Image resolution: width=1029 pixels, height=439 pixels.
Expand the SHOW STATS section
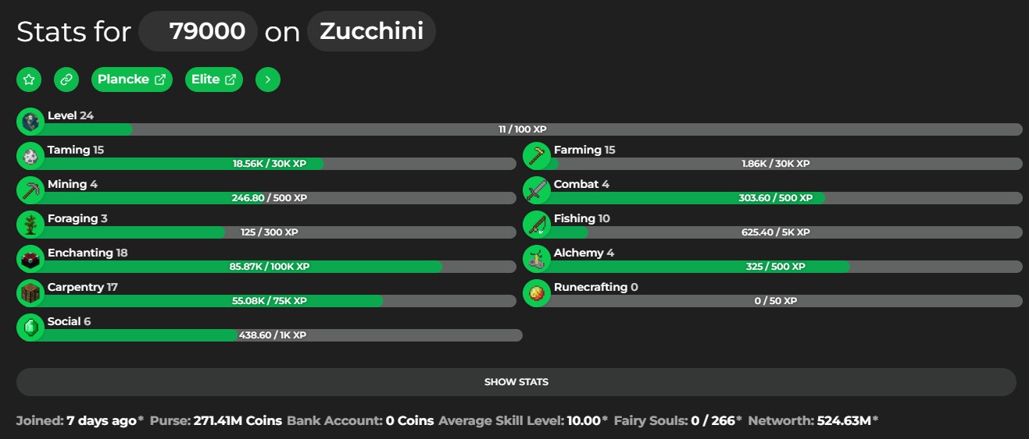(516, 382)
